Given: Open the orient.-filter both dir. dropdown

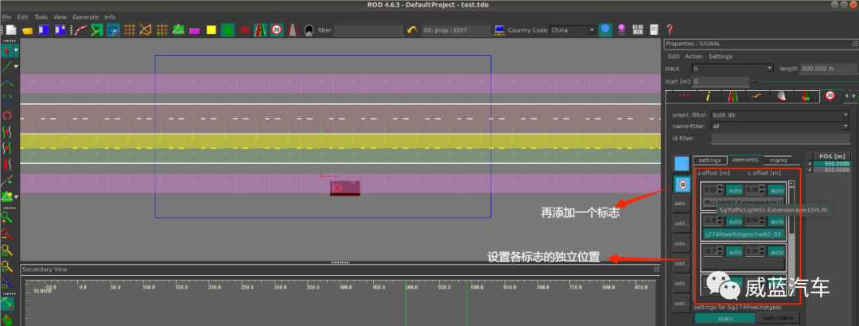Looking at the screenshot, I should (779, 115).
